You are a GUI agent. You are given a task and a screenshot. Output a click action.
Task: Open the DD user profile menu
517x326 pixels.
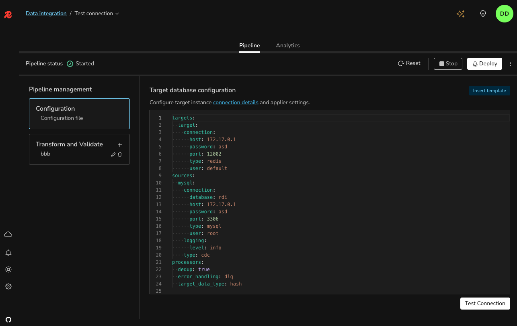[x=504, y=14]
